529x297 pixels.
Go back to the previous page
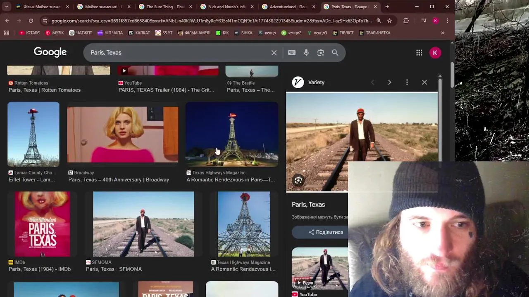coord(7,21)
